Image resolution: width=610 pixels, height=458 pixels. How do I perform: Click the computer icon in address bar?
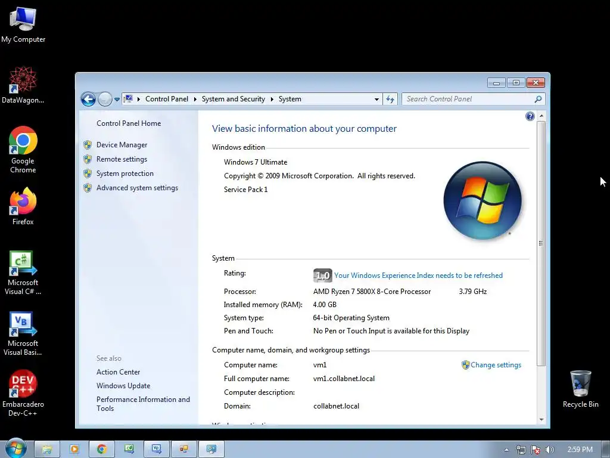tap(129, 99)
